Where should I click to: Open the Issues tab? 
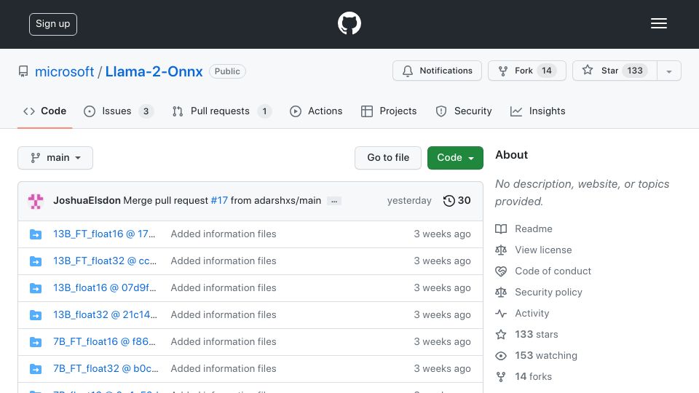coord(118,111)
